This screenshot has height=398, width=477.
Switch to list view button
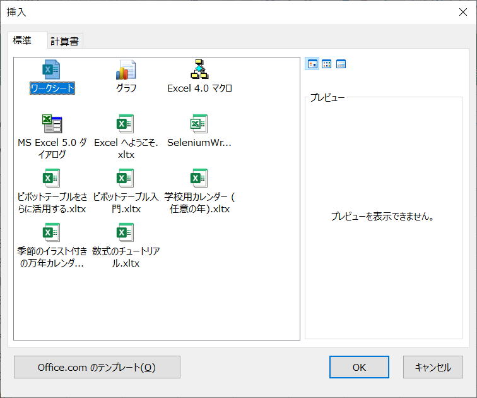pyautogui.click(x=327, y=64)
